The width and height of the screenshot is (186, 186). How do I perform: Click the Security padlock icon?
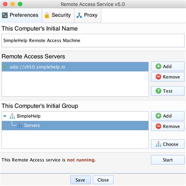click(47, 15)
